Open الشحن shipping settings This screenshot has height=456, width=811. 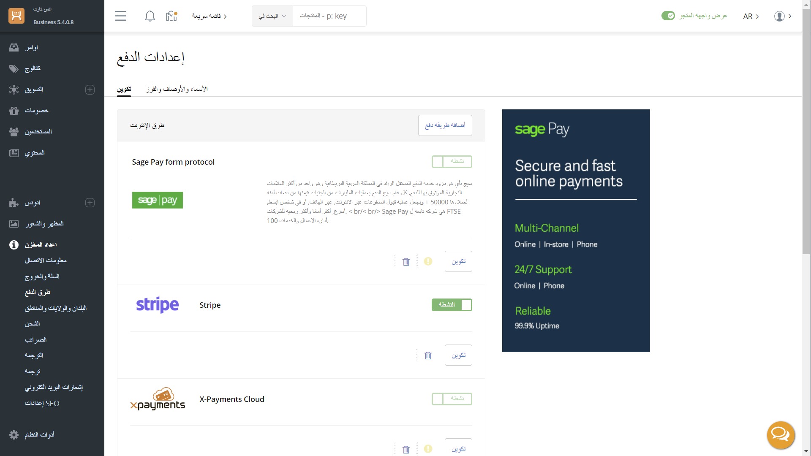click(x=32, y=324)
